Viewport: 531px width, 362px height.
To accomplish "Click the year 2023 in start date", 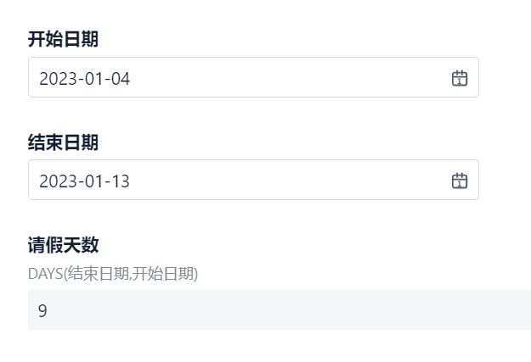I will pyautogui.click(x=59, y=79).
